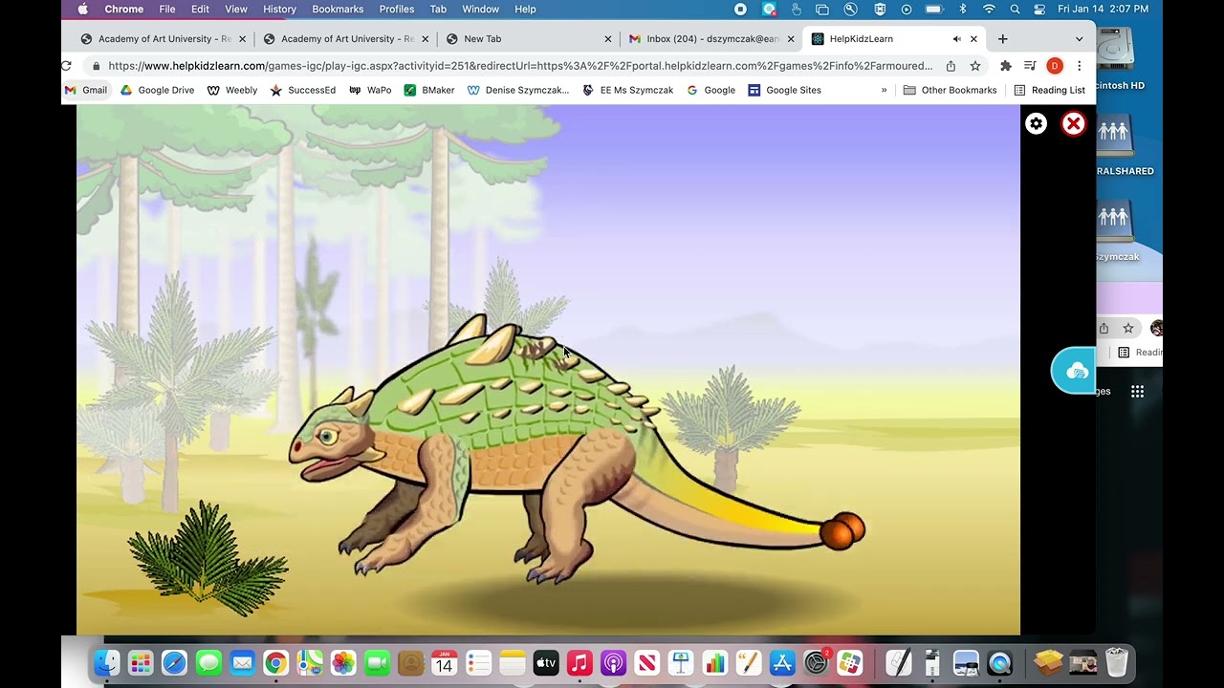Open Finder from the Dock

click(107, 662)
